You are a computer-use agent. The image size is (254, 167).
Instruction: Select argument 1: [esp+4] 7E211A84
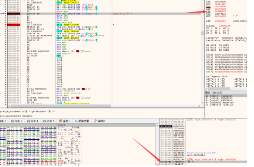pos(226,96)
